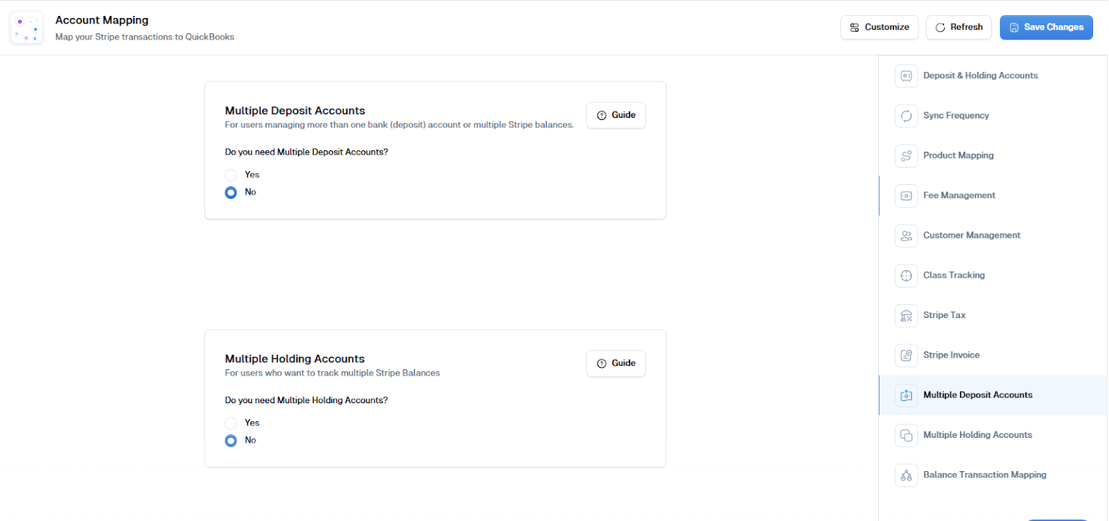Select No for Multiple Deposit Accounts
This screenshot has height=521, width=1109.
(231, 193)
